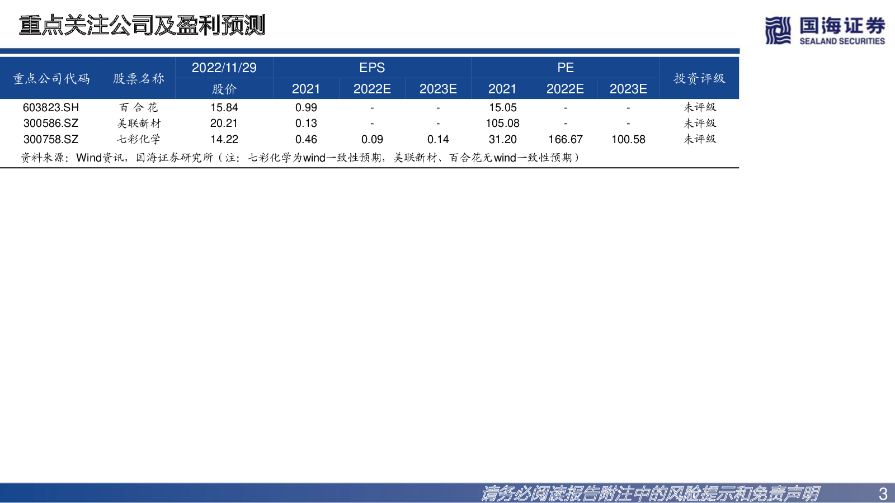
Task: Select PE value 100.58
Action: pos(628,139)
